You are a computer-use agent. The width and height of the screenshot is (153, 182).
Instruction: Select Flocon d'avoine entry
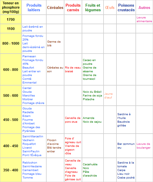point(53,142)
